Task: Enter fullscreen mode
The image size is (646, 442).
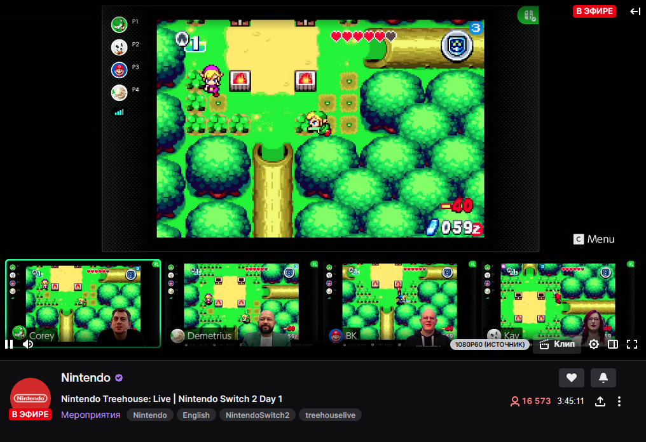Action: [632, 344]
